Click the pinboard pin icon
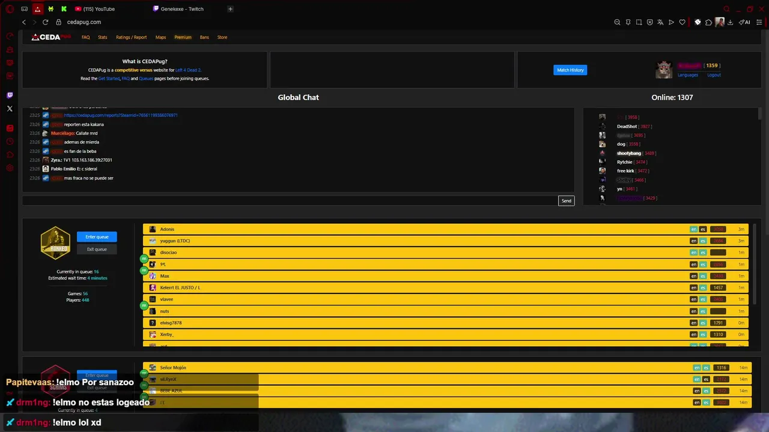 628,22
